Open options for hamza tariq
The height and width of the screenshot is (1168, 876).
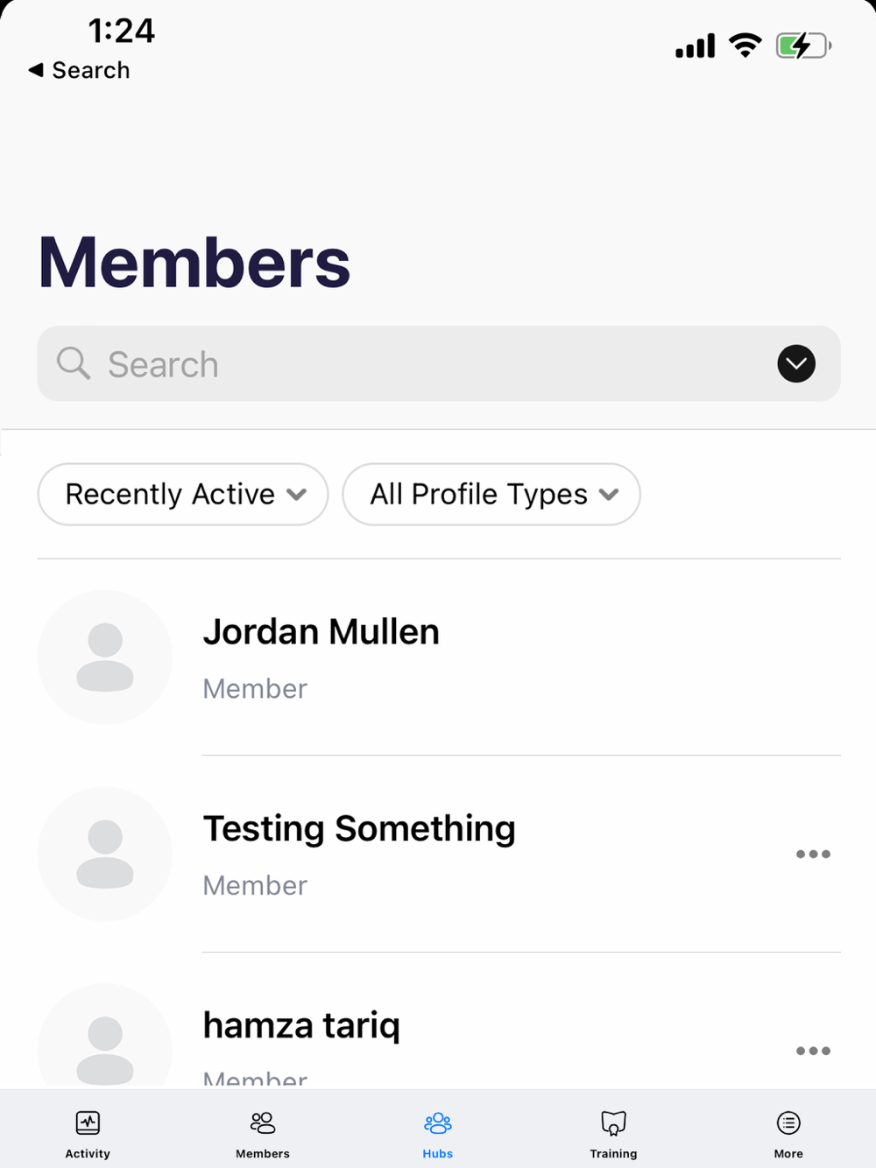(x=813, y=1051)
